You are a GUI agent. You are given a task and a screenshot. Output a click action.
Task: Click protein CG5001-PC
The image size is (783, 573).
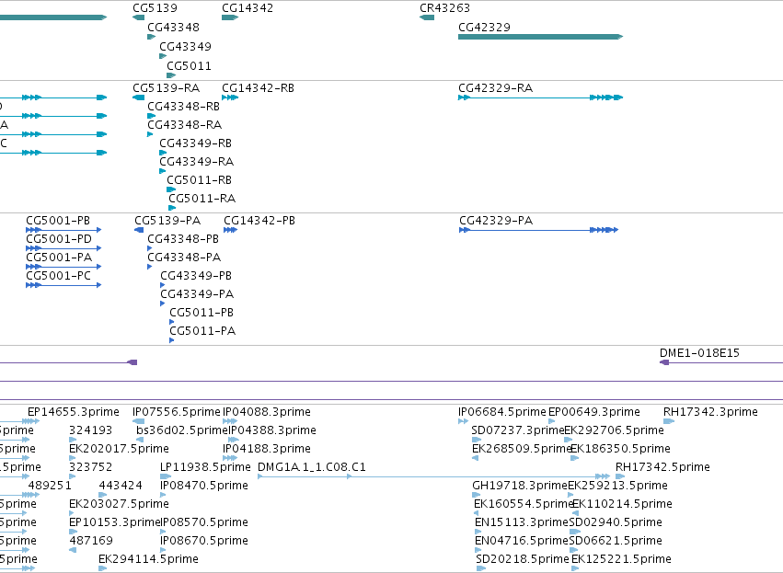coord(63,285)
